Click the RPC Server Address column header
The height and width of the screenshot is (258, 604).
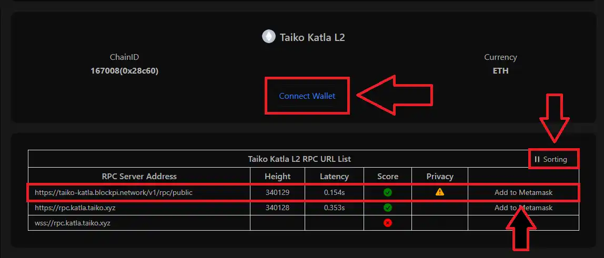(139, 177)
